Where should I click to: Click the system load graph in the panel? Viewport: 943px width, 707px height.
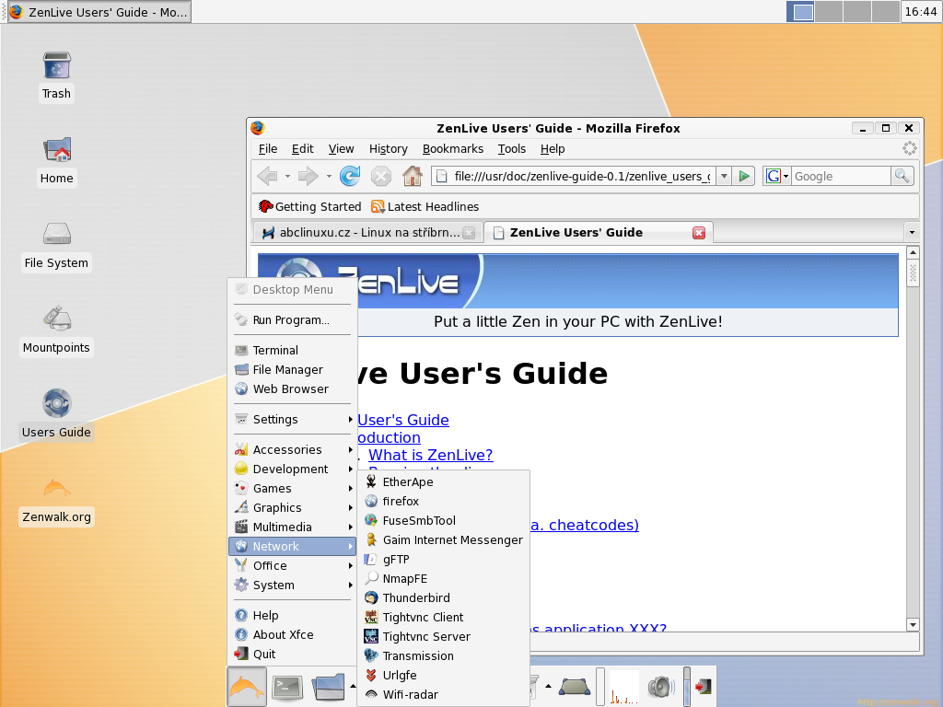click(x=623, y=687)
